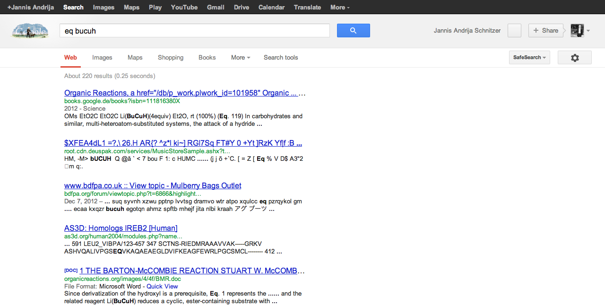Image resolution: width=605 pixels, height=306 pixels.
Task: Click the organicreactions.org green URL
Action: click(x=122, y=279)
